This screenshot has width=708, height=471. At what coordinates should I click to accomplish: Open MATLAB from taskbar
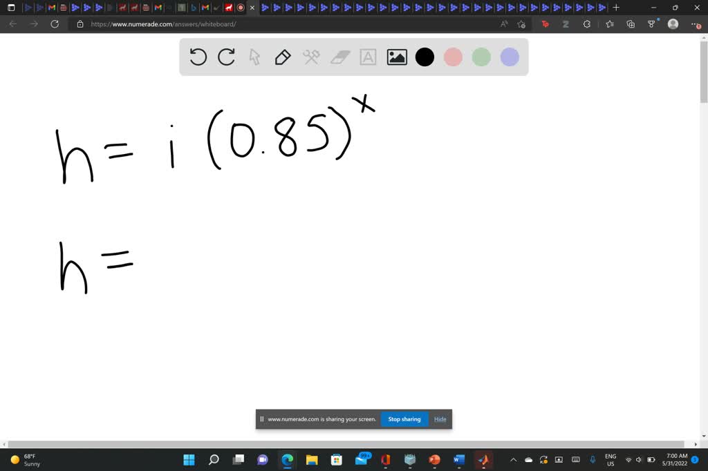(x=483, y=460)
